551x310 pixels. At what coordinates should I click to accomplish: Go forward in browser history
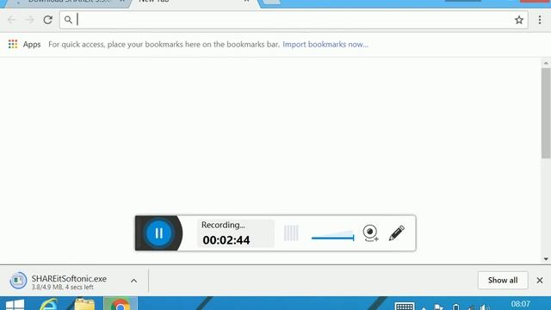(x=30, y=20)
